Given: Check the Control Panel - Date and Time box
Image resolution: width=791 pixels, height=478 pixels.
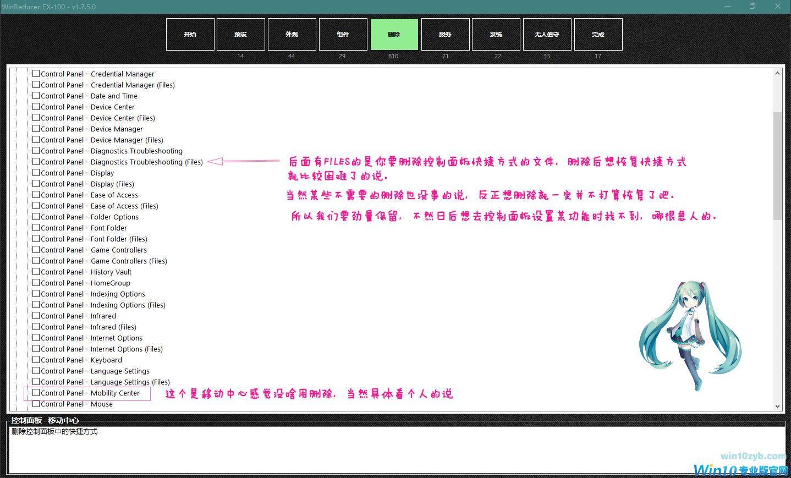Looking at the screenshot, I should [x=36, y=96].
